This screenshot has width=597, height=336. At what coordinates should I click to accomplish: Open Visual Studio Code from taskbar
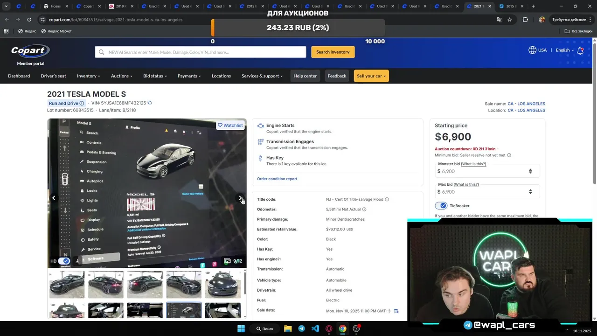315,329
